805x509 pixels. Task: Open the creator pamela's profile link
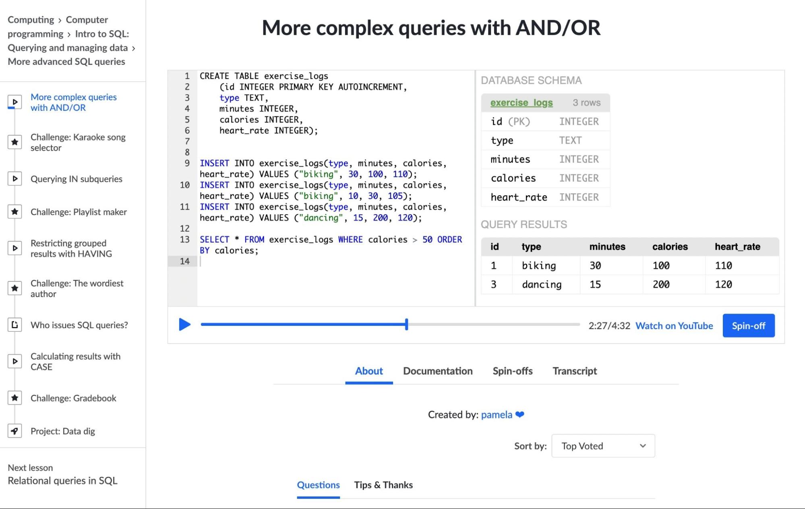pyautogui.click(x=496, y=415)
